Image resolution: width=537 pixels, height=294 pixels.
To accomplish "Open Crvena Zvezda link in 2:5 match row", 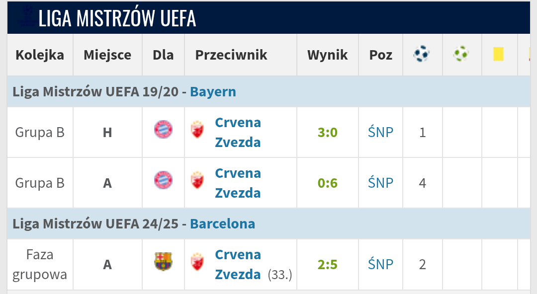I will coord(238,264).
